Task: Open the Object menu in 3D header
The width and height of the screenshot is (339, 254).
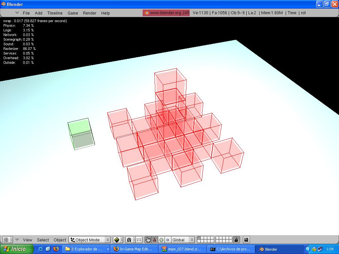Action: [x=60, y=240]
